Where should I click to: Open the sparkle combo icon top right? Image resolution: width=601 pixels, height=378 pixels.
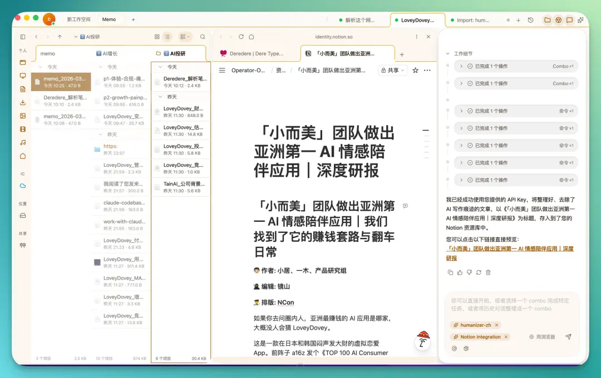[580, 20]
